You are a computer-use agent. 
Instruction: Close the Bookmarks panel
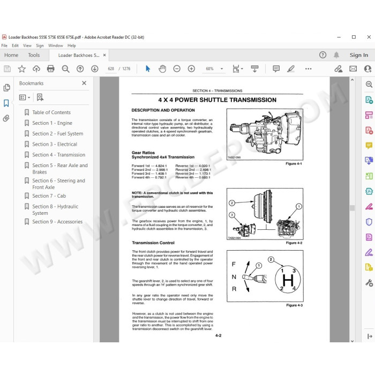(x=84, y=83)
